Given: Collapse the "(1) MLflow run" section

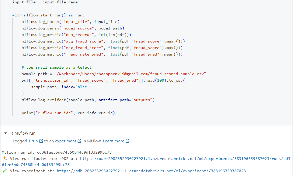Looking at the screenshot, I should point(6,133).
